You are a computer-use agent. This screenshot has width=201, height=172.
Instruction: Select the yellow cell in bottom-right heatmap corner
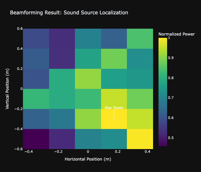point(140,139)
